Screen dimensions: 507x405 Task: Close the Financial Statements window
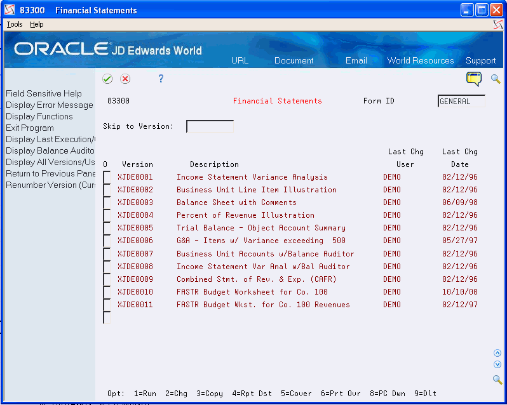(x=496, y=10)
